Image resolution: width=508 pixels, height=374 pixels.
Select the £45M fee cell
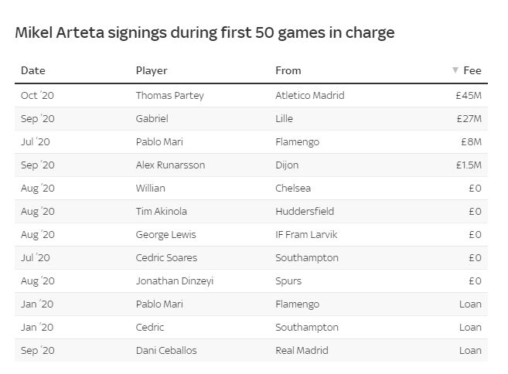click(x=469, y=96)
